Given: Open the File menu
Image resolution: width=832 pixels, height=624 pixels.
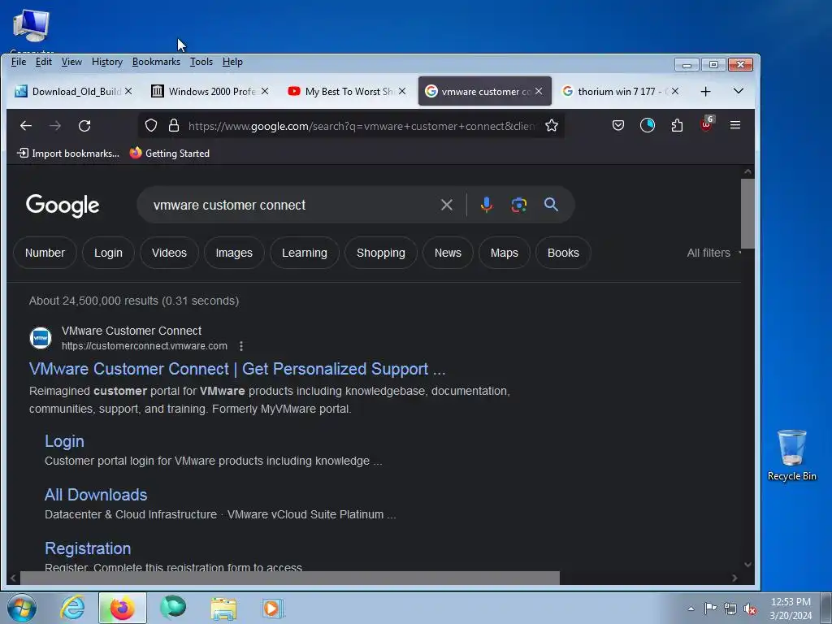Looking at the screenshot, I should click(19, 62).
